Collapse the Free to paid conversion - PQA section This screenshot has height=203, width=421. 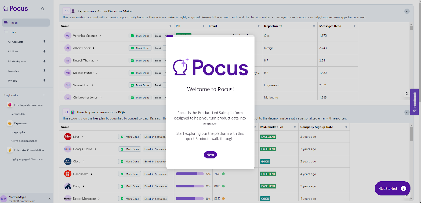[x=407, y=112]
